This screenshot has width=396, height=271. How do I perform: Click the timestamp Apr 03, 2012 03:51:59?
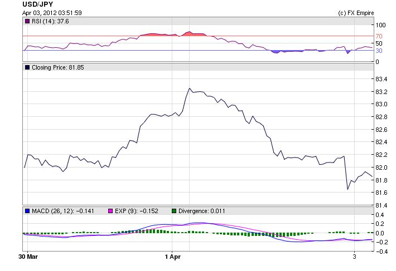click(52, 13)
